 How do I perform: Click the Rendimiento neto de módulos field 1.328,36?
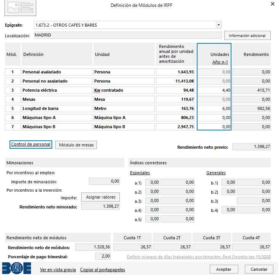93,247
